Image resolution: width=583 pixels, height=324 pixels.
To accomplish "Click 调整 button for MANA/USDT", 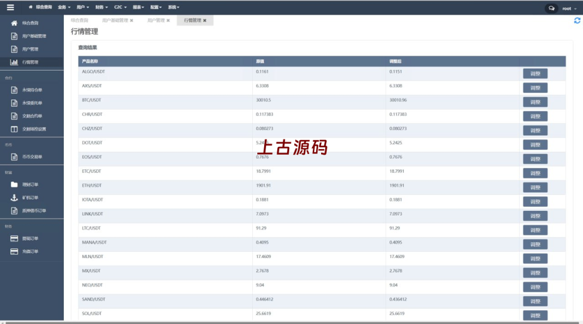I will (535, 244).
